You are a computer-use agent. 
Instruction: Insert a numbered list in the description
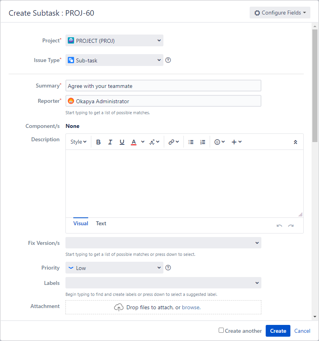(x=203, y=142)
